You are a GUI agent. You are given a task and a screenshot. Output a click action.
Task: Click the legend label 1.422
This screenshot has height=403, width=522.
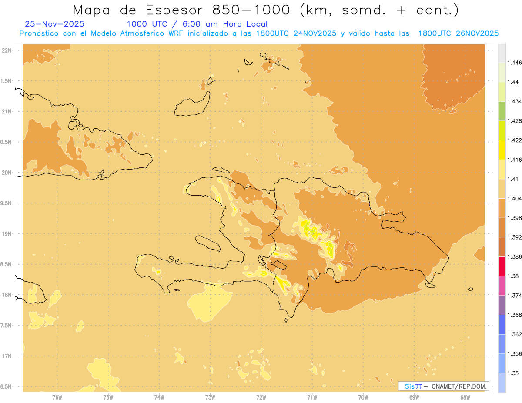(x=514, y=140)
